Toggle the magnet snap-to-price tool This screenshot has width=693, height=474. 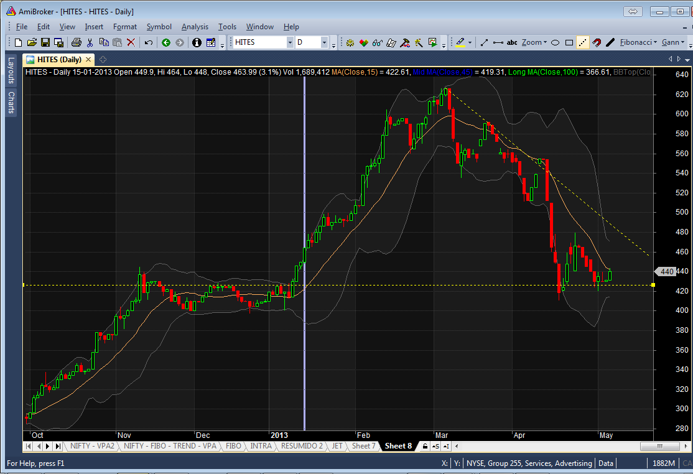(597, 43)
